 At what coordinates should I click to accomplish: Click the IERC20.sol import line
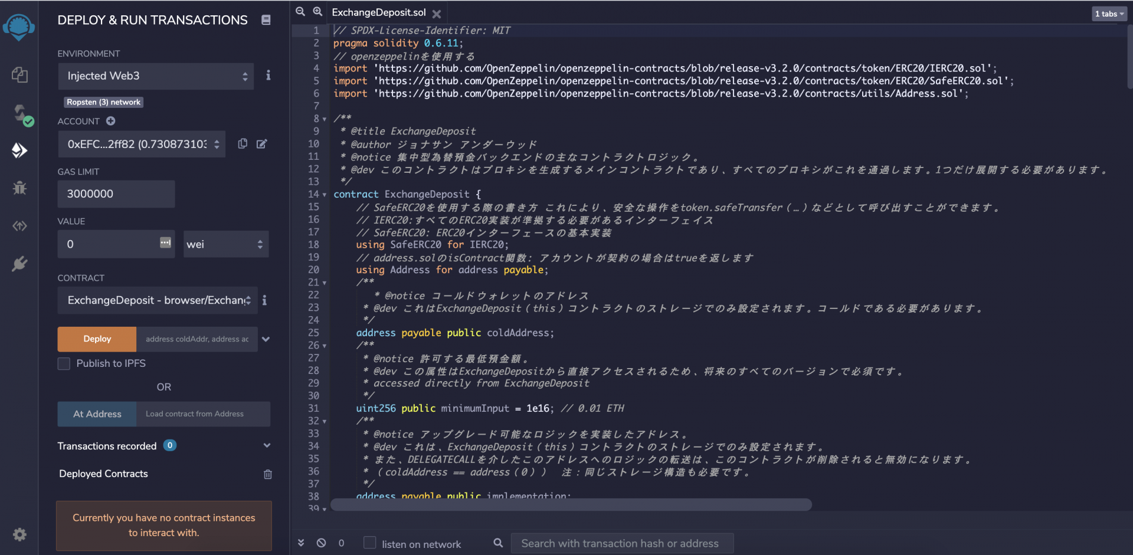[665, 68]
